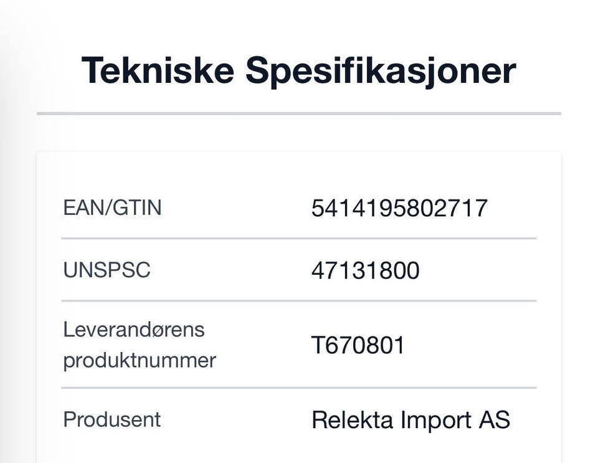Click the word Tekniske in the heading
This screenshot has width=598, height=463.
pos(158,70)
